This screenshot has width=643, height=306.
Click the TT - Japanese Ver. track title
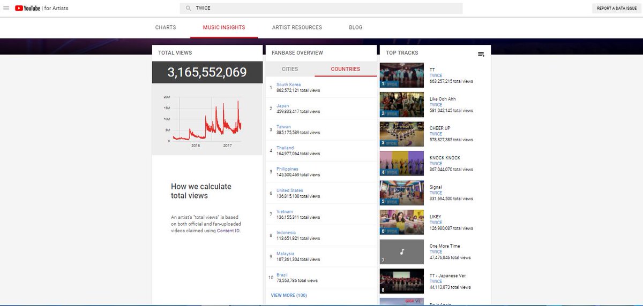tap(448, 276)
